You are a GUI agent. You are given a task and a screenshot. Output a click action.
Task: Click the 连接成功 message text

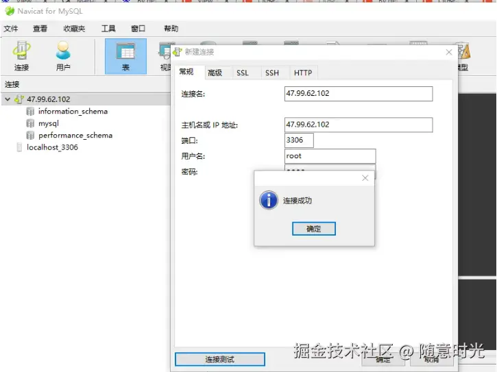(298, 201)
